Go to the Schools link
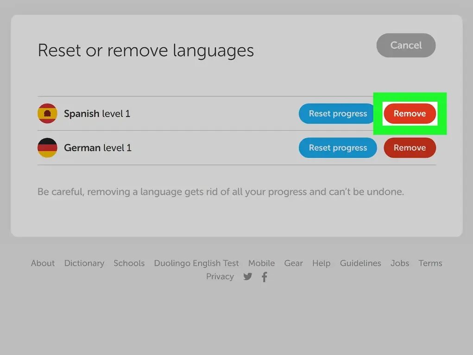The image size is (473, 355). point(129,263)
